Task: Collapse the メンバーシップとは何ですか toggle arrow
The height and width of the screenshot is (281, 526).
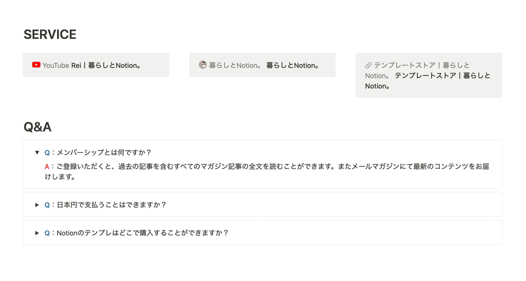Action: pyautogui.click(x=37, y=153)
